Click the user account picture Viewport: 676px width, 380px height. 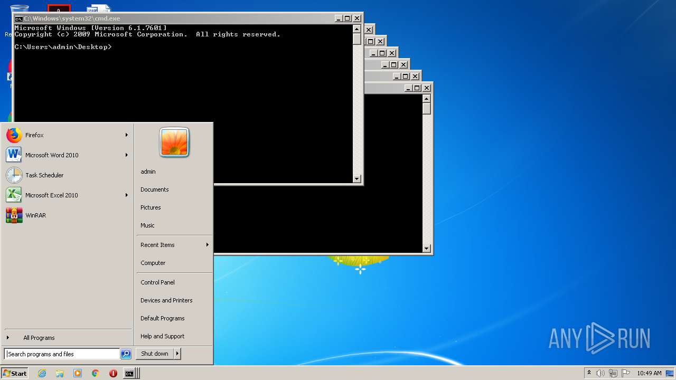tap(174, 142)
